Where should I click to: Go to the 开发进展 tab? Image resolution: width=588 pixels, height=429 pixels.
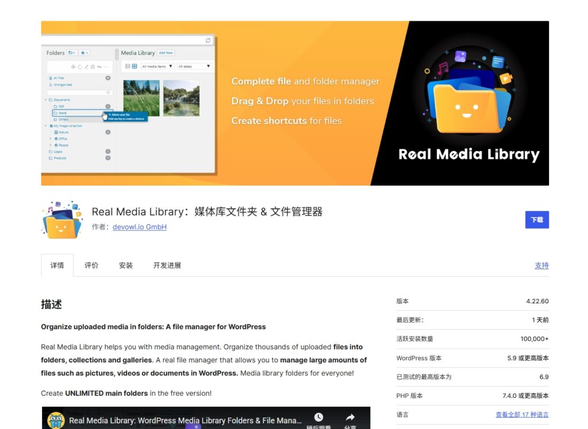pos(167,265)
